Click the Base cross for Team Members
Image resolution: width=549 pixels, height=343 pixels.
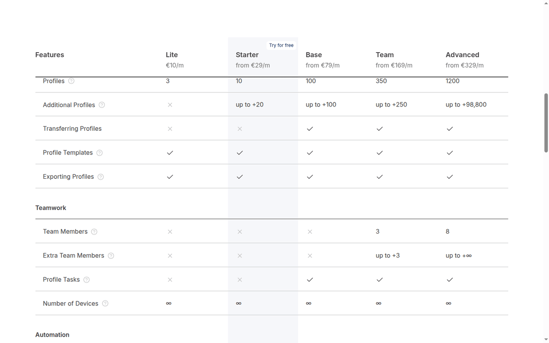[310, 232]
